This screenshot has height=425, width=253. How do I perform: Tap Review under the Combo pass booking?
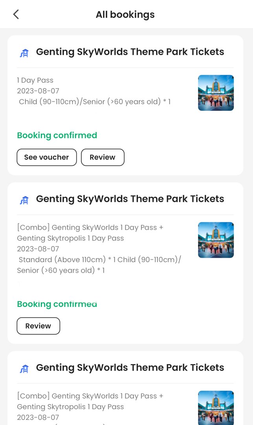coord(38,326)
